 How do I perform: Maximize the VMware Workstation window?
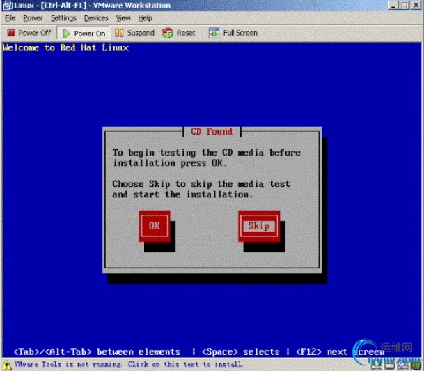[x=405, y=5]
